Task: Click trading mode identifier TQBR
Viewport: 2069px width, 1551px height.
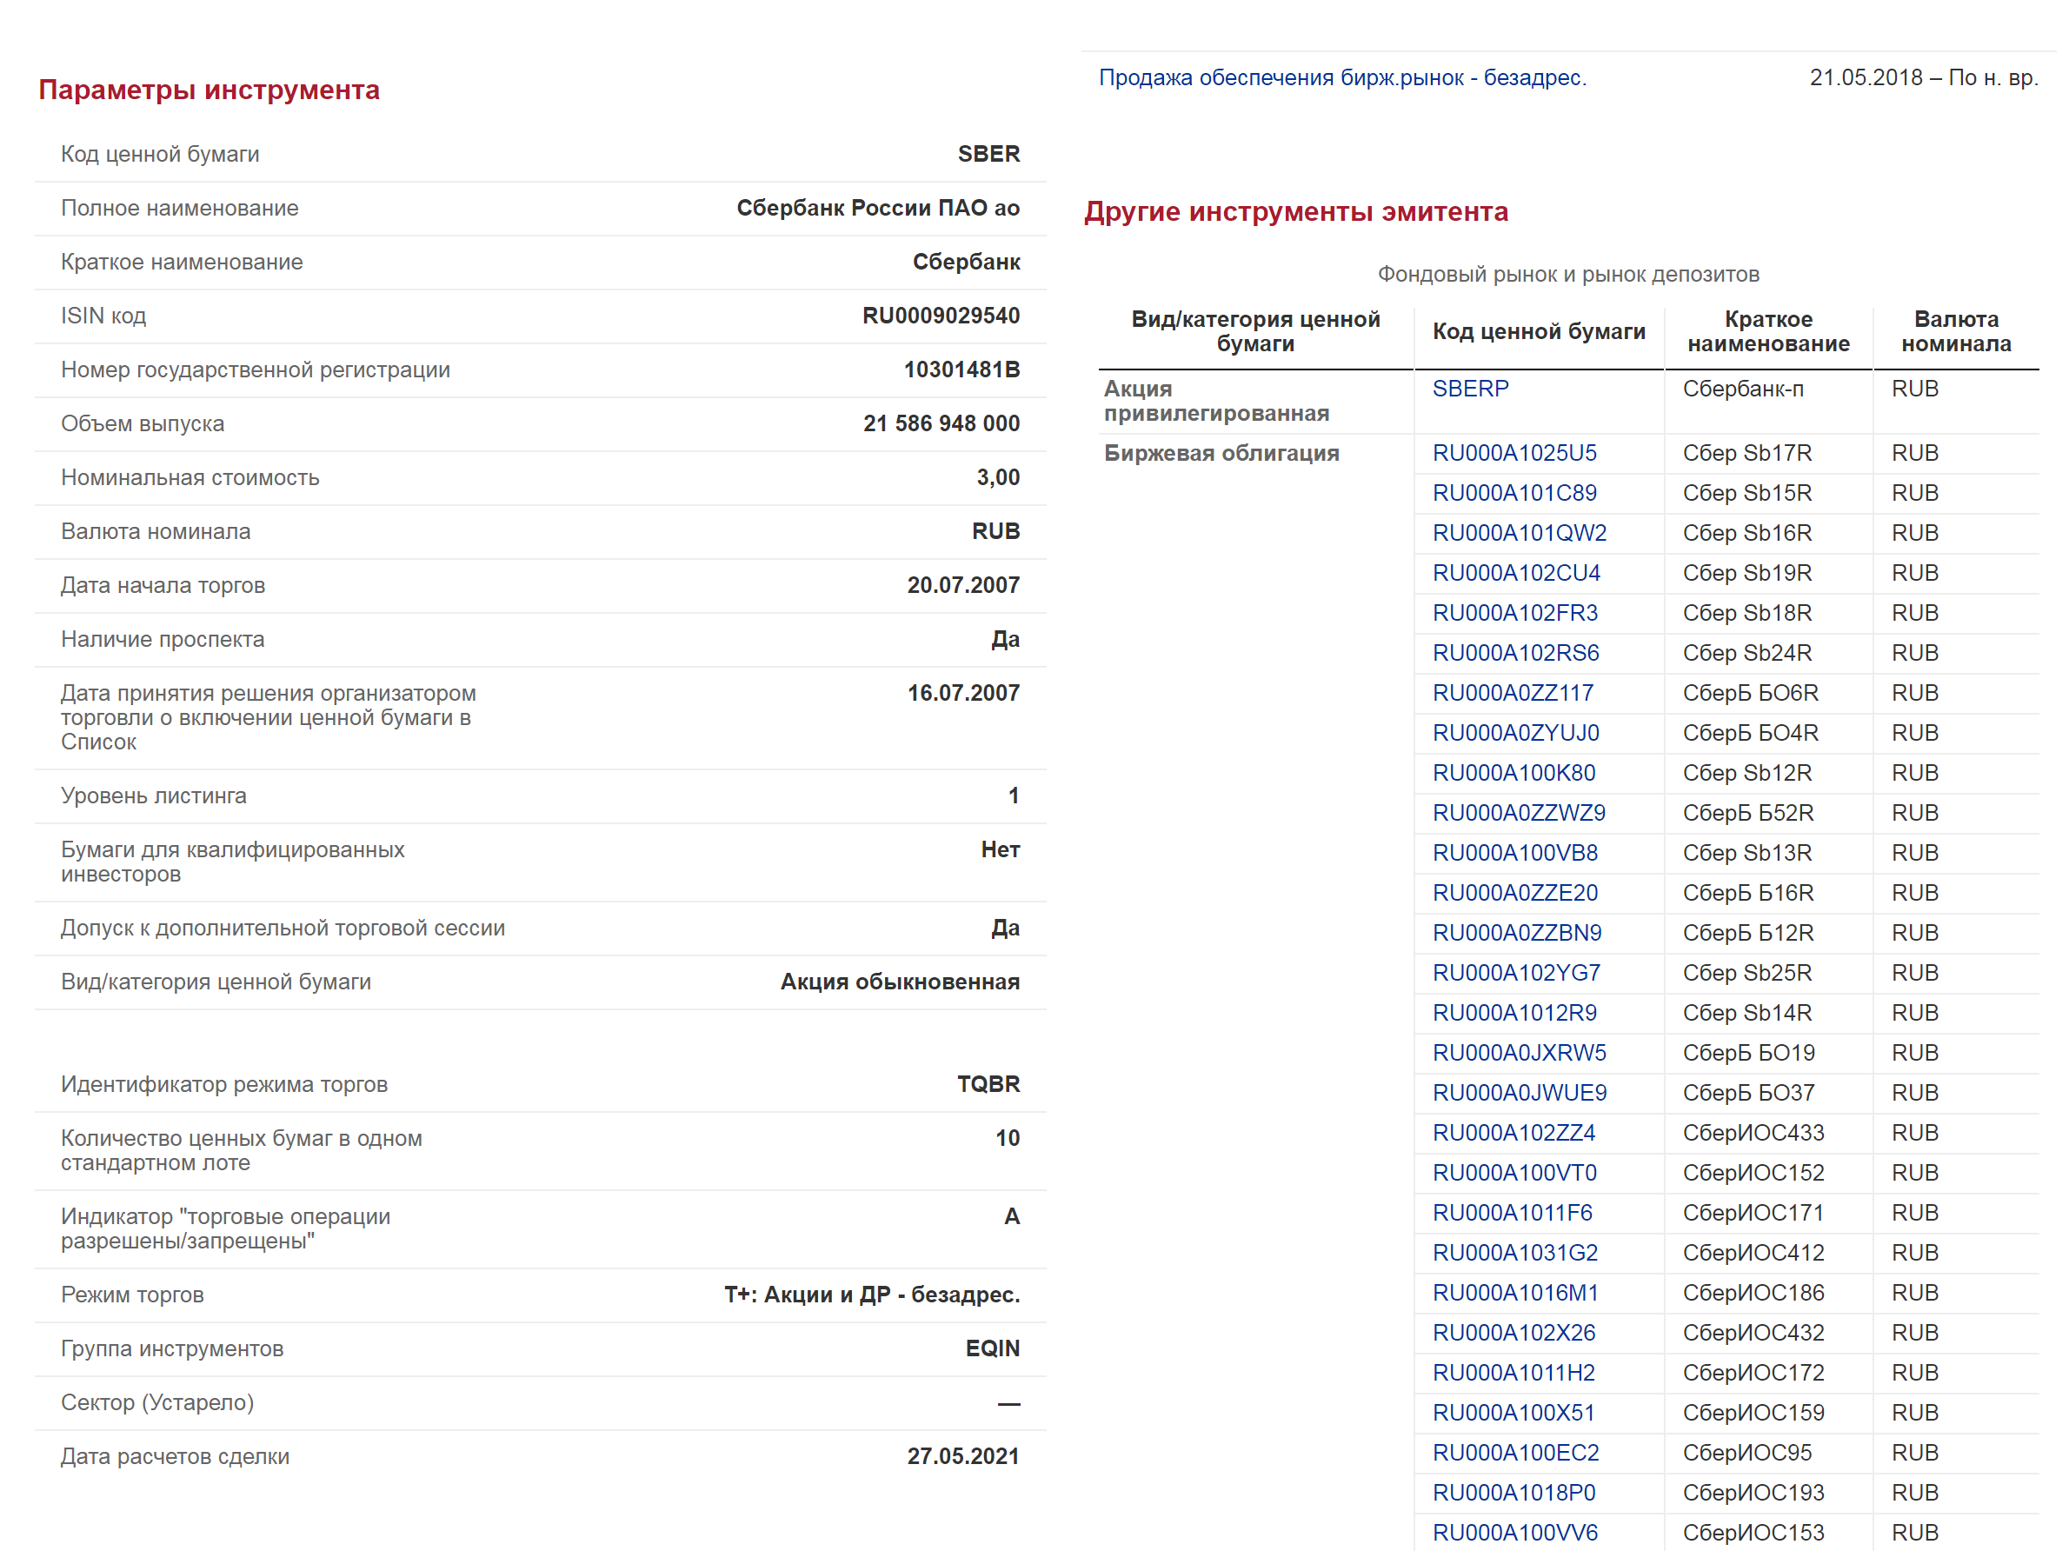Action: (988, 1084)
